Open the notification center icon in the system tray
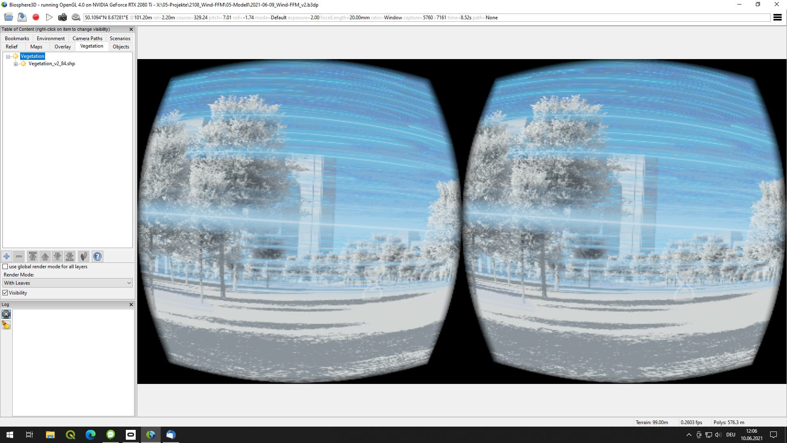787x443 pixels. [x=773, y=435]
